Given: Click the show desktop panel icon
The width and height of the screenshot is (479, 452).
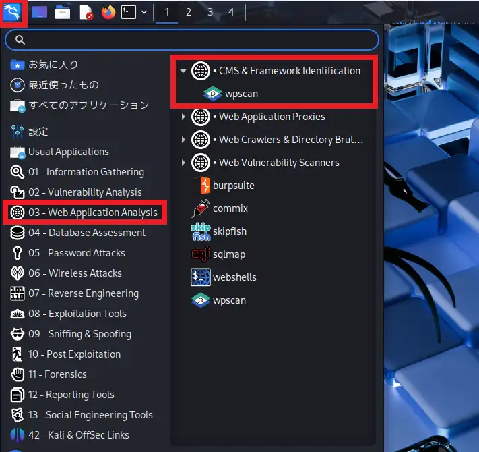Looking at the screenshot, I should tap(40, 12).
